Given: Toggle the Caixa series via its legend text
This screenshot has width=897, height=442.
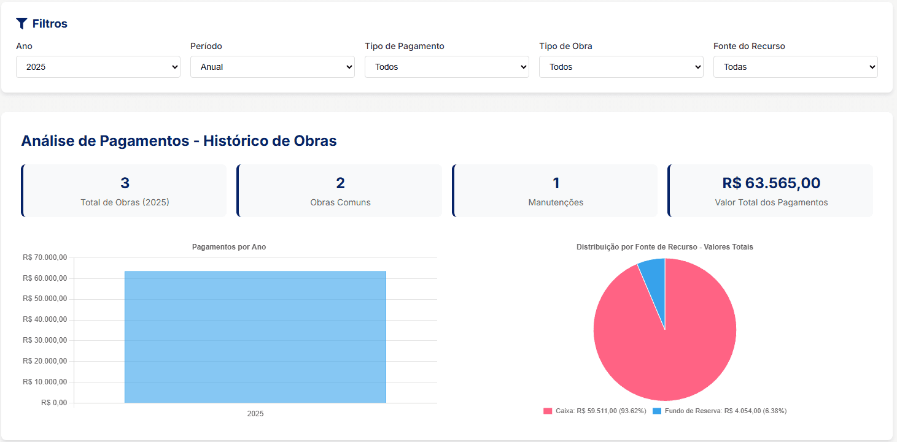Looking at the screenshot, I should click(600, 411).
